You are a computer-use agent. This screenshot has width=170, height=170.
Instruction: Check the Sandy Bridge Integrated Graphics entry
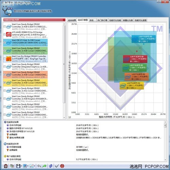(x=4, y=67)
